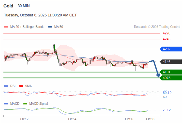Image resolution: width=183 pixels, height=124 pixels.
Task: Click the Oct 2 date axis label
Action: click(x=25, y=119)
